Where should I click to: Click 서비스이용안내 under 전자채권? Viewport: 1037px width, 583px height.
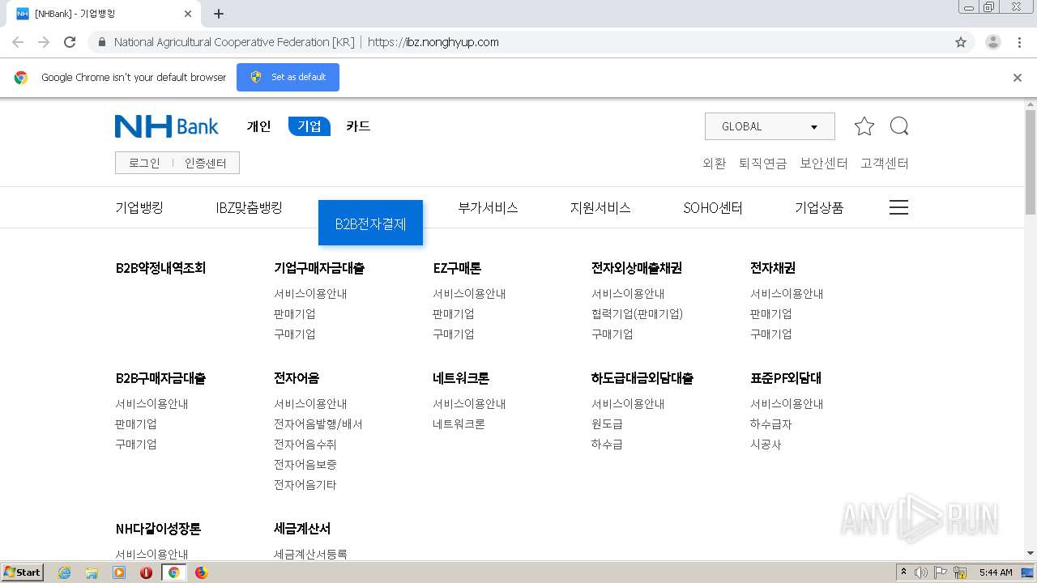pos(787,294)
